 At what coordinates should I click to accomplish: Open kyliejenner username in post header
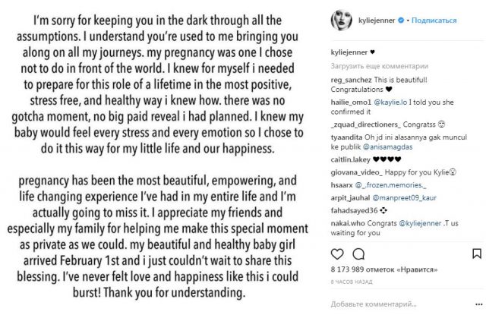377,20
